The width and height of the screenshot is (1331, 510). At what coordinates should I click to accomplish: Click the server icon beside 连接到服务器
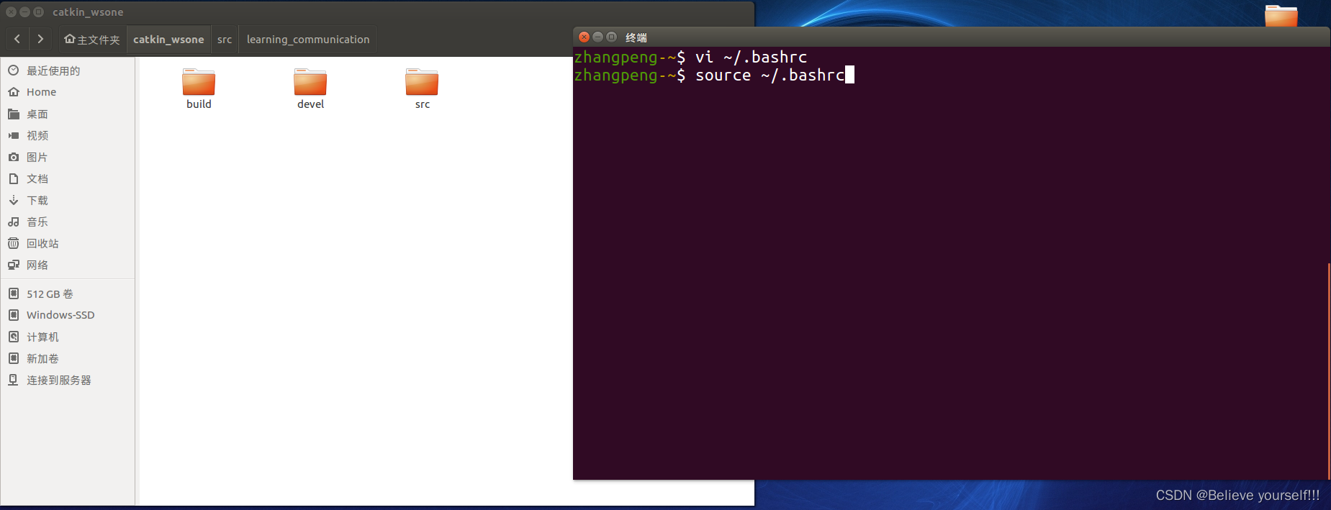tap(13, 380)
